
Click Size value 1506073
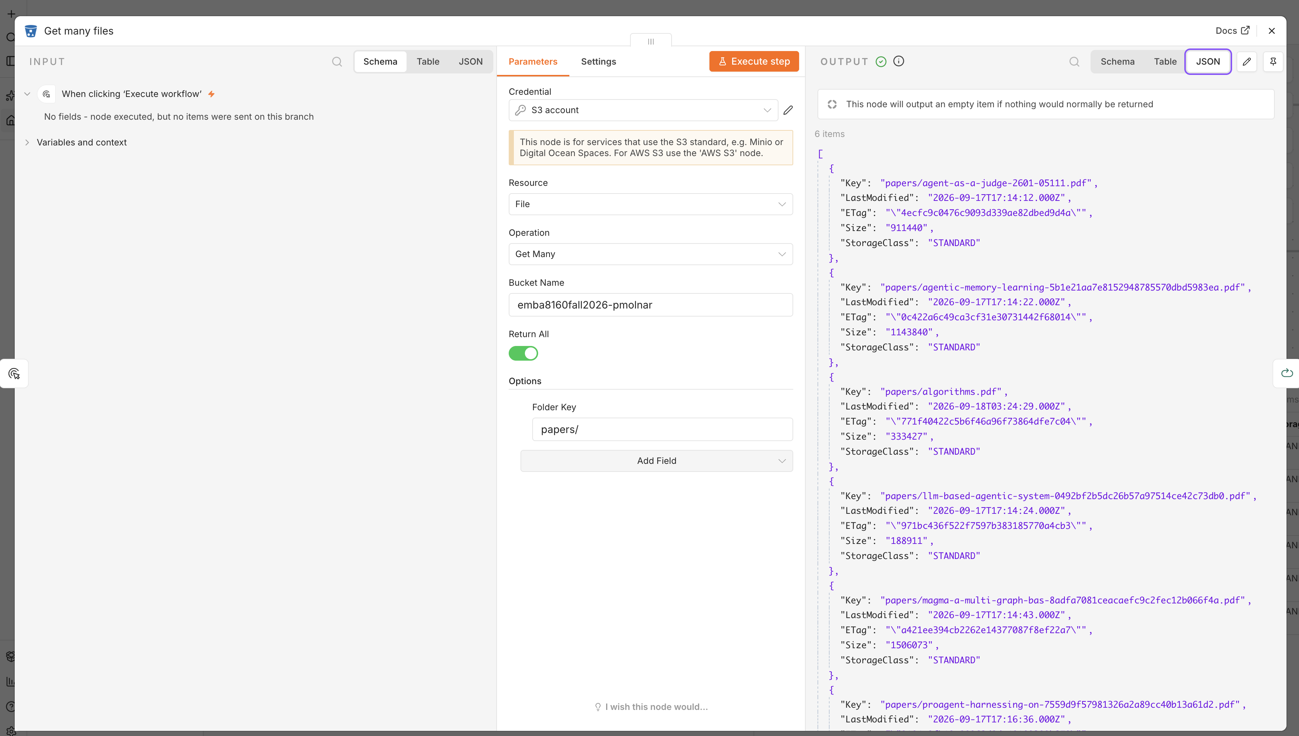909,645
